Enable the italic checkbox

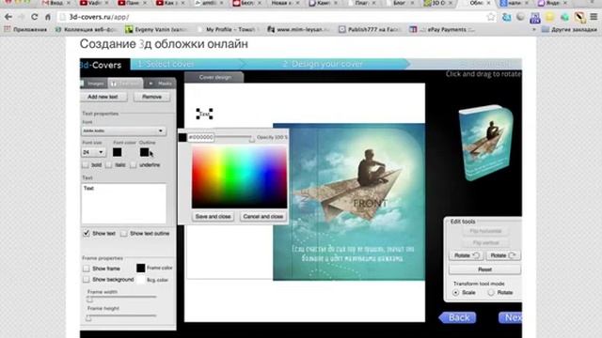pos(109,165)
